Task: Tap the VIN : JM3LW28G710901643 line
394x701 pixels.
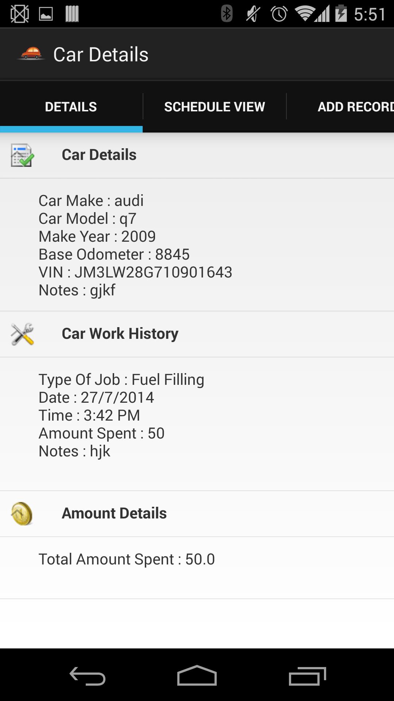Action: 135,272
